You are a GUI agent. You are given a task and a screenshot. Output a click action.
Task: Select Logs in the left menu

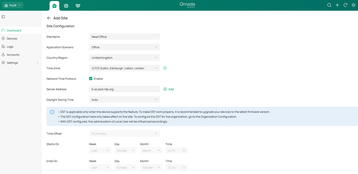[x=10, y=47]
